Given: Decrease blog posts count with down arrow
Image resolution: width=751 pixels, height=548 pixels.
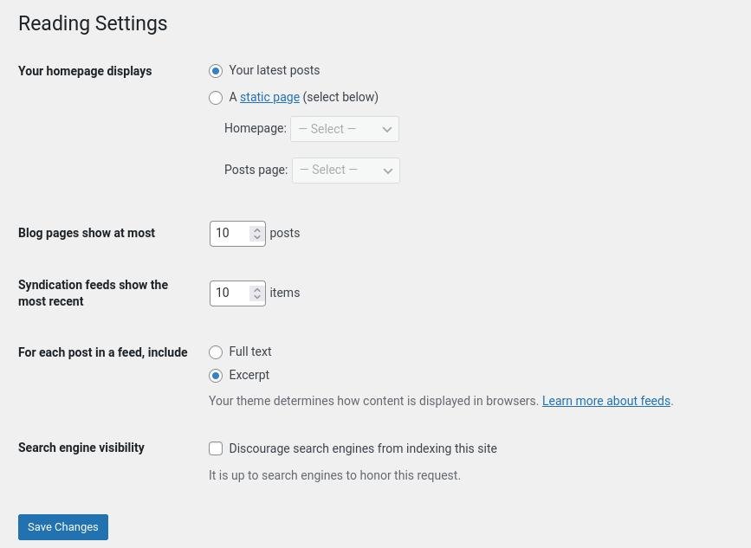Looking at the screenshot, I should tap(257, 237).
